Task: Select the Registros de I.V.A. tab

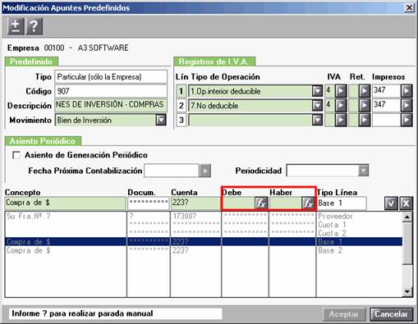Action: coord(214,62)
